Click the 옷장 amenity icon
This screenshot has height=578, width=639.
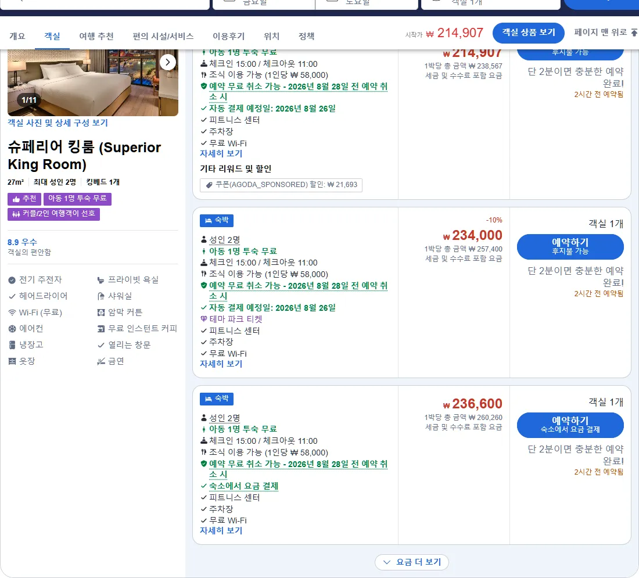[12, 361]
